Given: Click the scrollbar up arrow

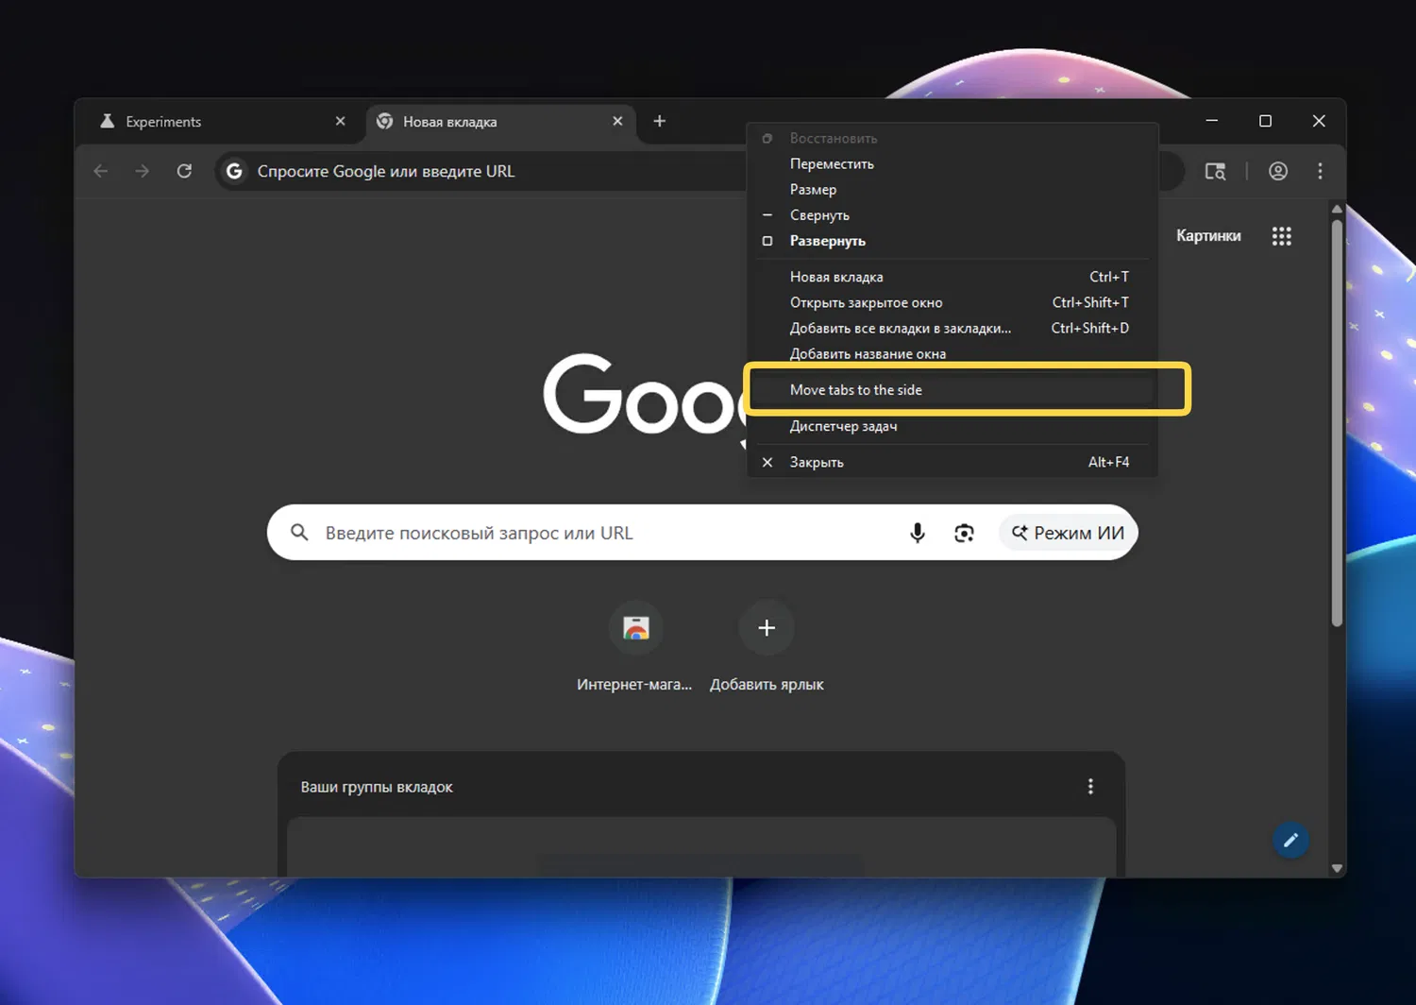Looking at the screenshot, I should coord(1337,209).
